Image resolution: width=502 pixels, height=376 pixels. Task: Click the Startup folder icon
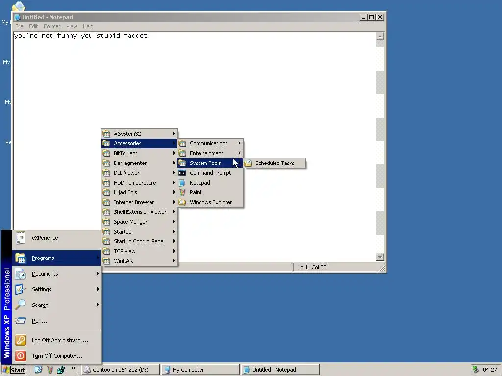(106, 232)
